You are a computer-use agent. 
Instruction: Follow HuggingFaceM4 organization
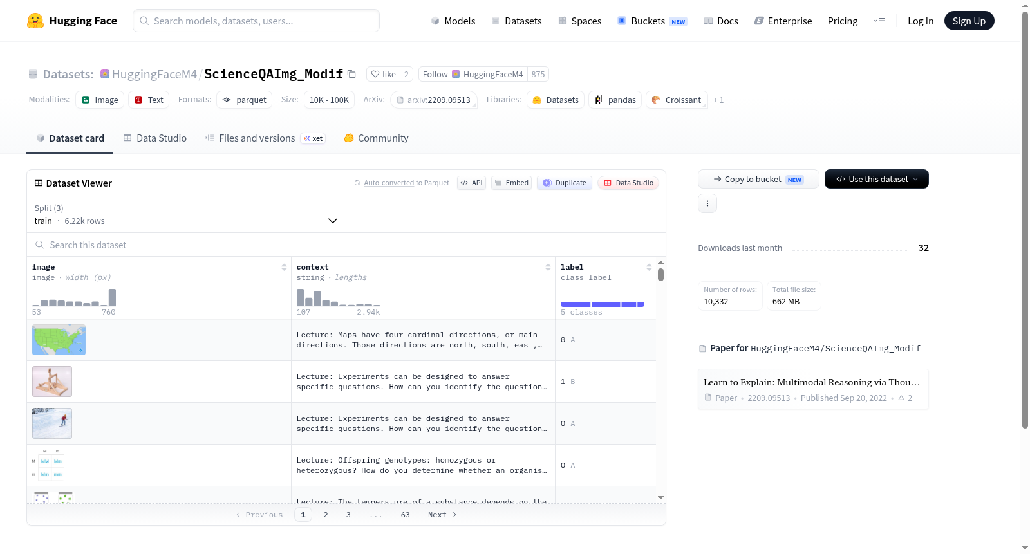(473, 74)
